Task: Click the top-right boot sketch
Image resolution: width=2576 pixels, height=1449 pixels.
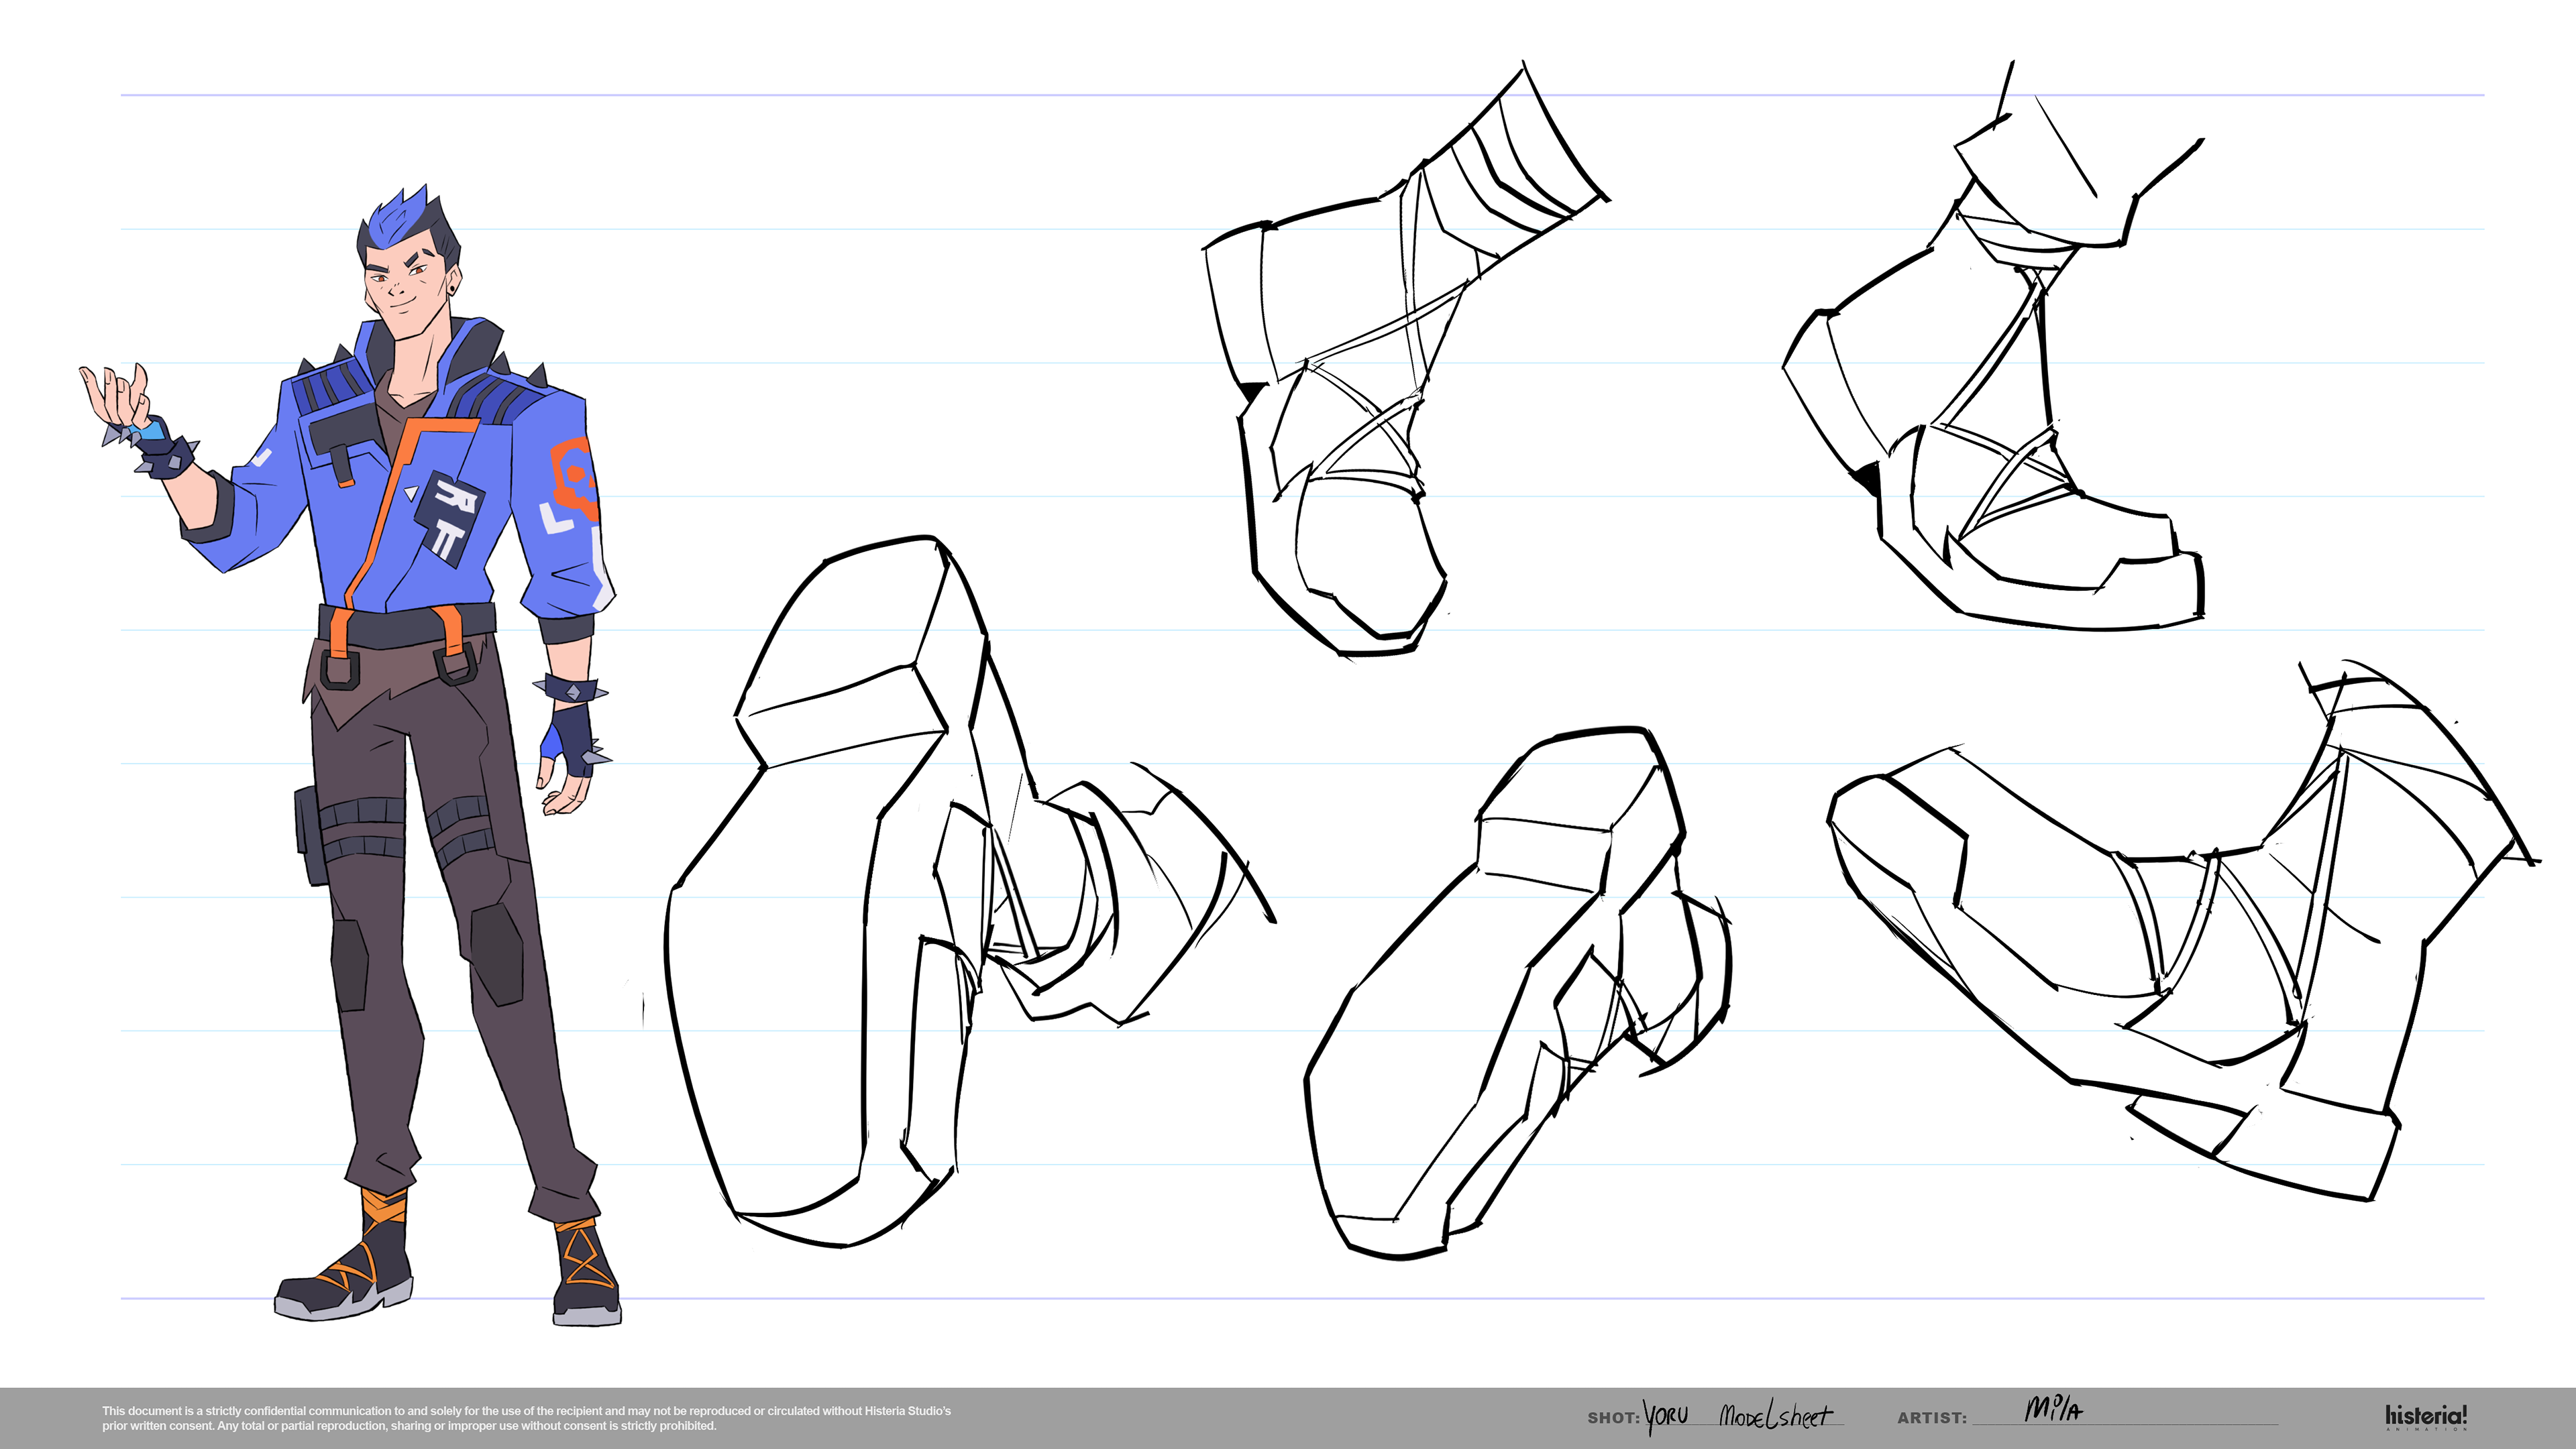Action: (1990, 400)
